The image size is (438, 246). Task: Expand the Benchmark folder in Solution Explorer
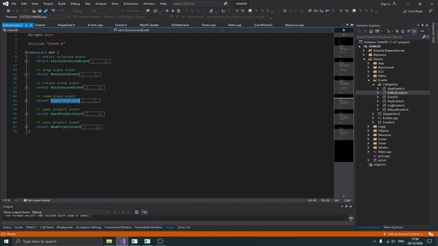pyautogui.click(x=369, y=68)
